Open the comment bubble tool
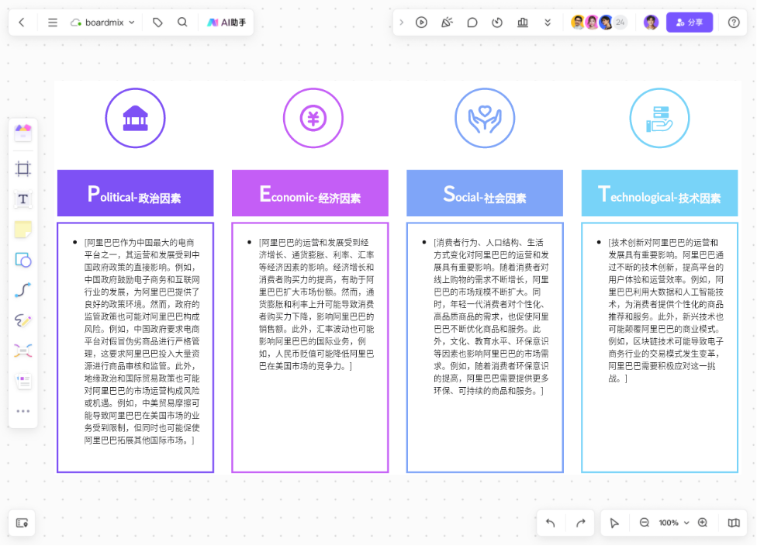The width and height of the screenshot is (757, 546). point(472,22)
